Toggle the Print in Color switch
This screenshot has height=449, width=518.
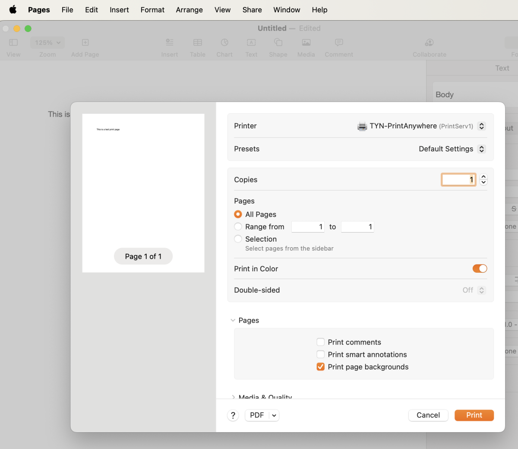(x=480, y=269)
